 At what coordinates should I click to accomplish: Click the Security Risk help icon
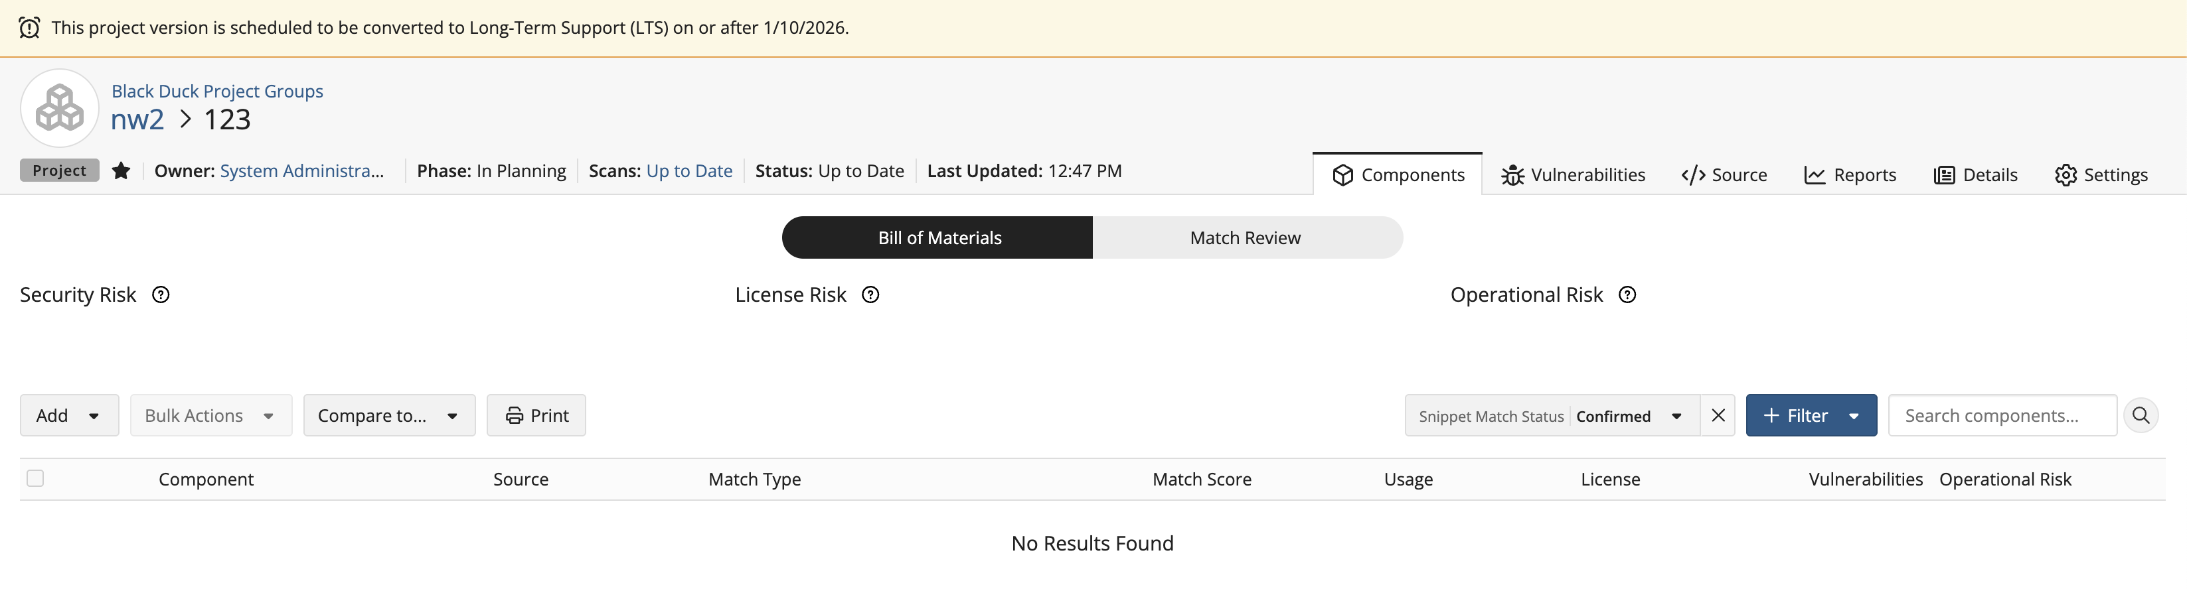click(x=161, y=294)
